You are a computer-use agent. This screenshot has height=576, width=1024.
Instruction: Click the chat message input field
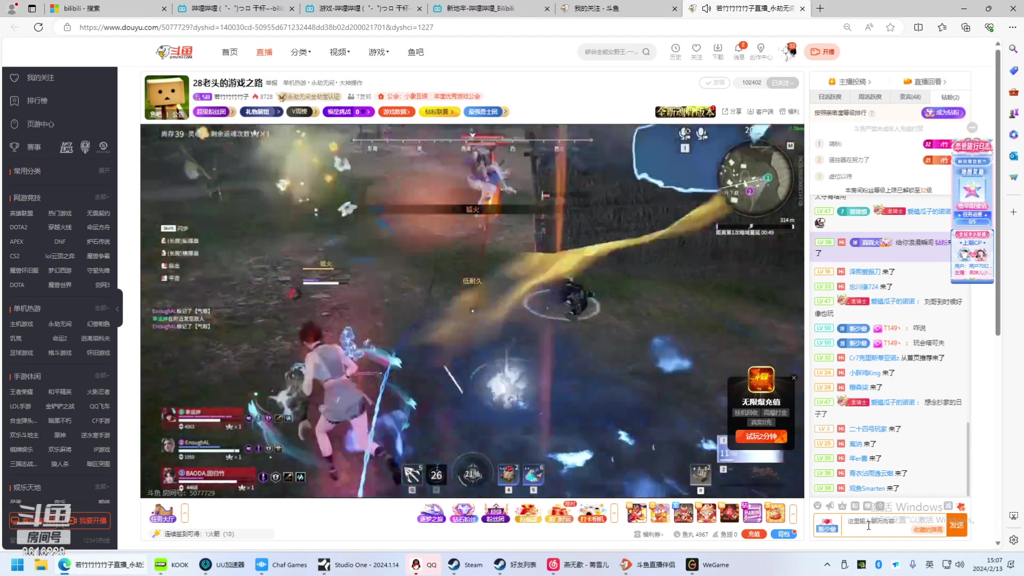(893, 525)
